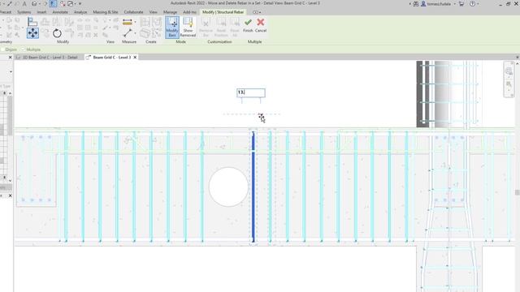The width and height of the screenshot is (520, 292).
Task: Click the circular opening in the beam
Action: tap(228, 187)
